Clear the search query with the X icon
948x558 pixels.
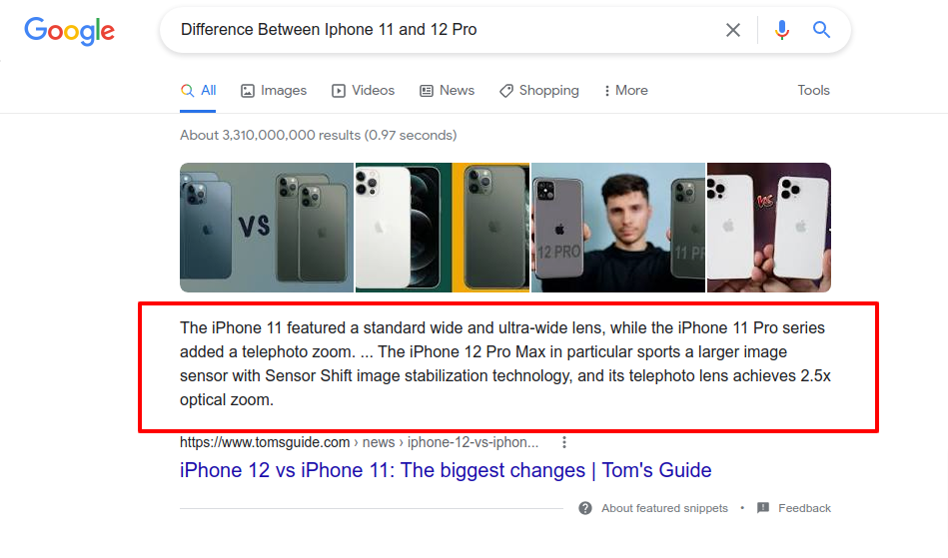(x=733, y=30)
